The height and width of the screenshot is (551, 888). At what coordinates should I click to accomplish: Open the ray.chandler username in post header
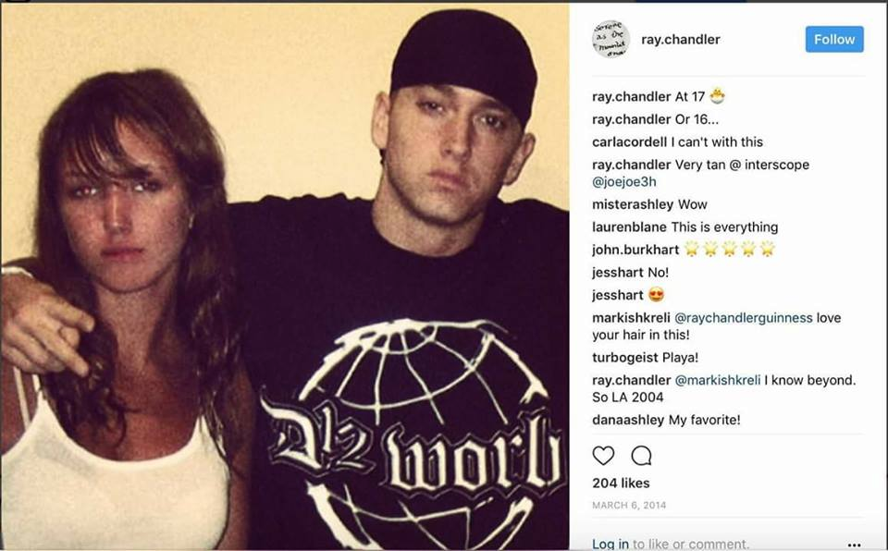pos(680,40)
